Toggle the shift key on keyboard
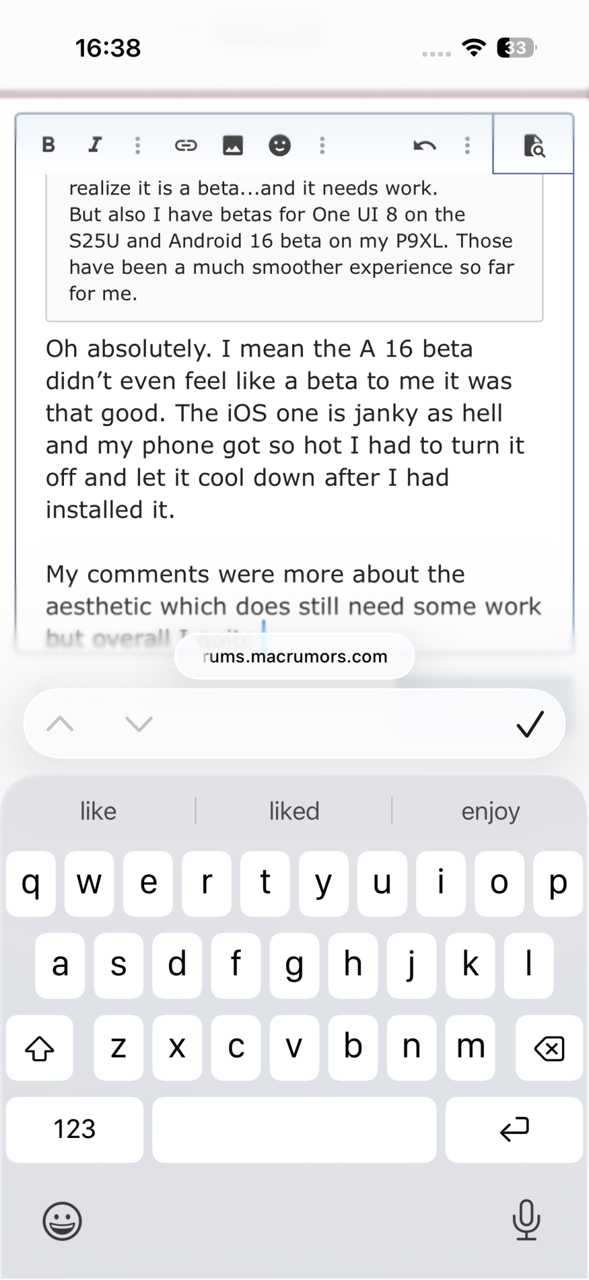The width and height of the screenshot is (589, 1280). [40, 1048]
